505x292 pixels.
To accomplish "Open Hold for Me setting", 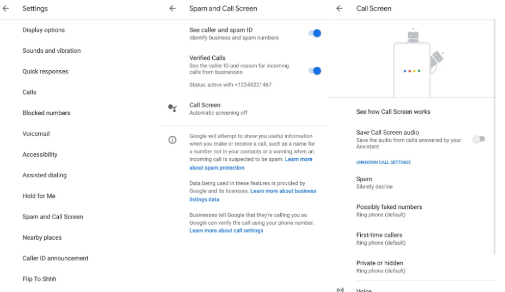I will point(39,196).
